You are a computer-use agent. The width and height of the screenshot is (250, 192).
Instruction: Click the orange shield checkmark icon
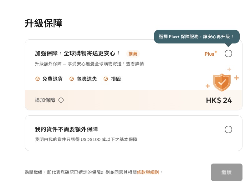[222, 82]
